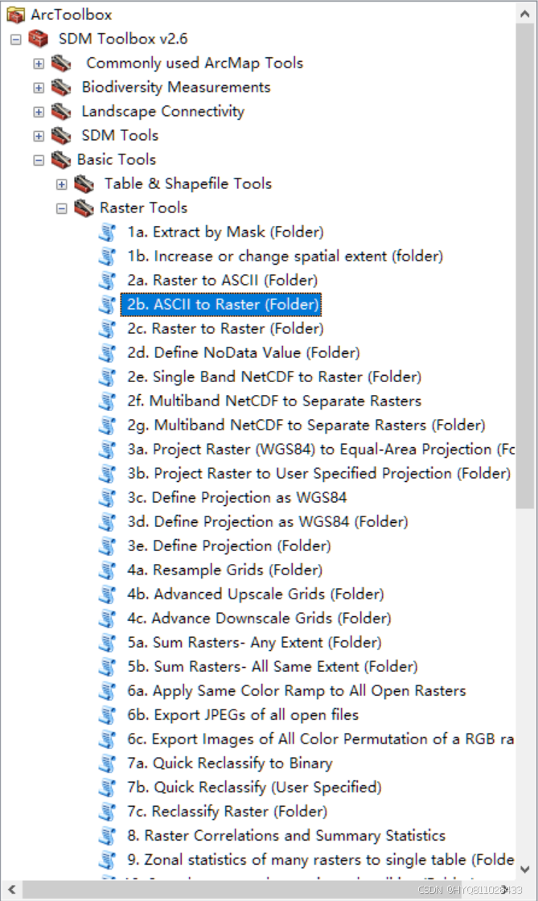538x901 pixels.
Task: Click the toolset icon beside Commonly used ArcMap Tools
Action: click(61, 64)
